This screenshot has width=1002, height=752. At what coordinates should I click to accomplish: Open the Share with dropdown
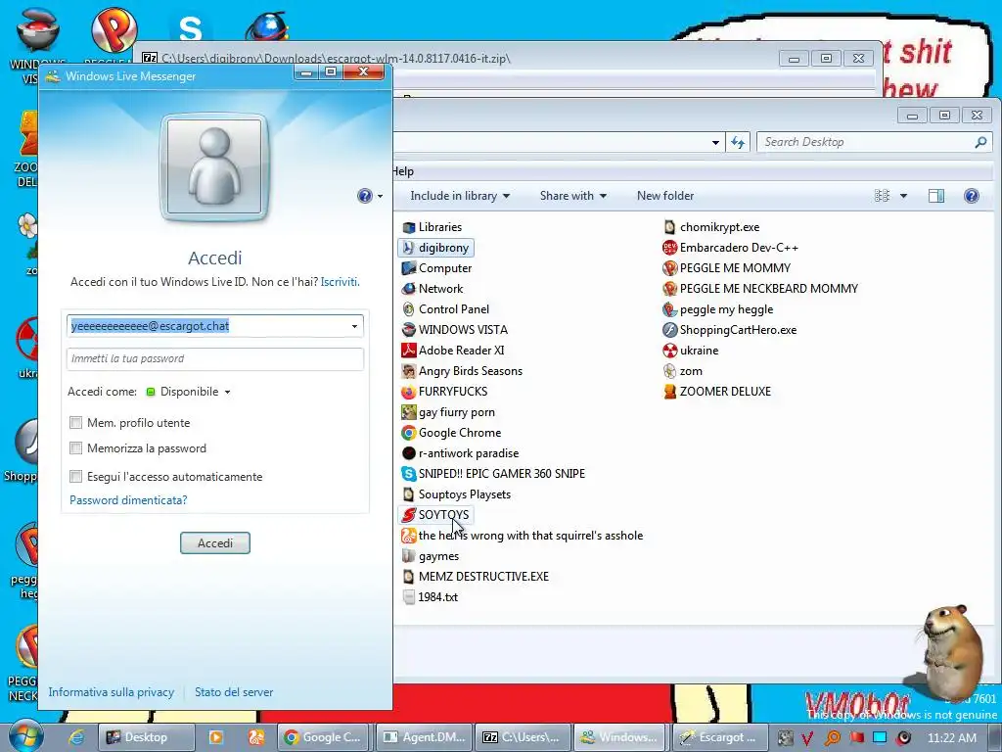click(x=573, y=196)
